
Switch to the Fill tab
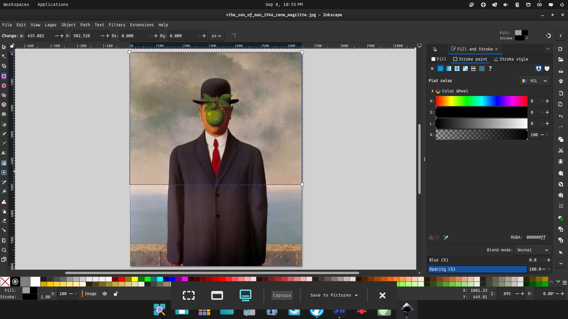pos(439,59)
